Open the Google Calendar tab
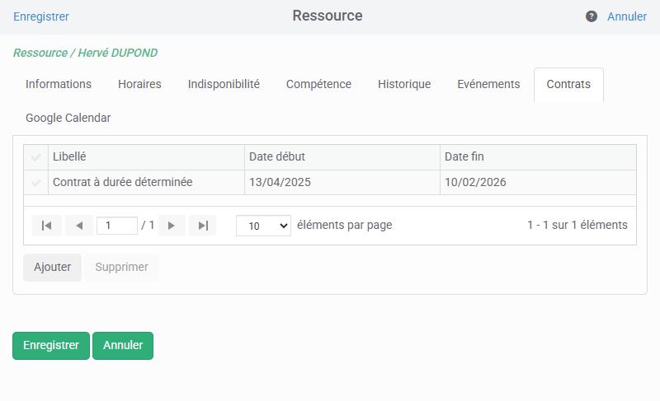The width and height of the screenshot is (660, 401). pyautogui.click(x=68, y=118)
